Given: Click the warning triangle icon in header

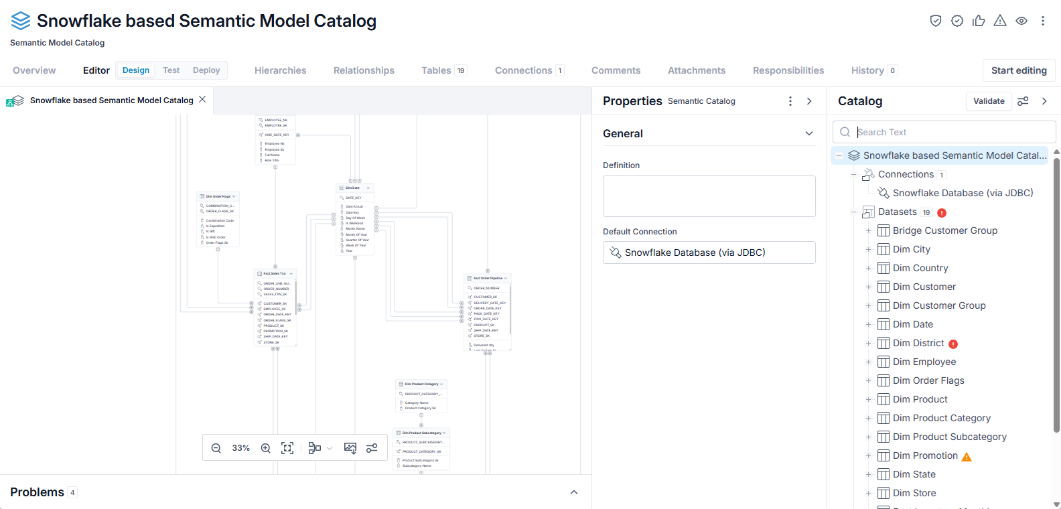Looking at the screenshot, I should 1000,21.
